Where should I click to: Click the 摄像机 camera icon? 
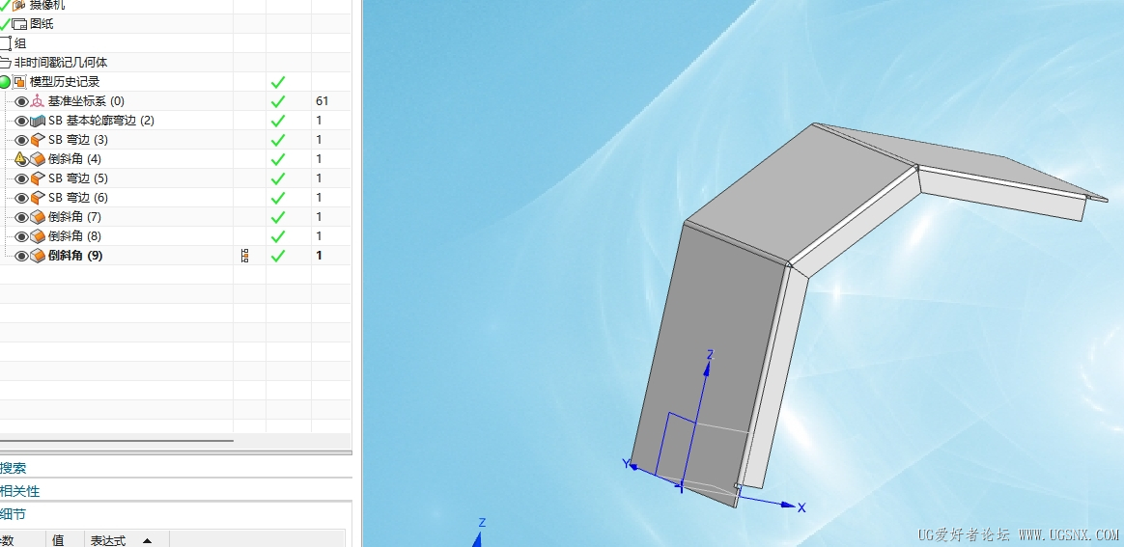(19, 5)
